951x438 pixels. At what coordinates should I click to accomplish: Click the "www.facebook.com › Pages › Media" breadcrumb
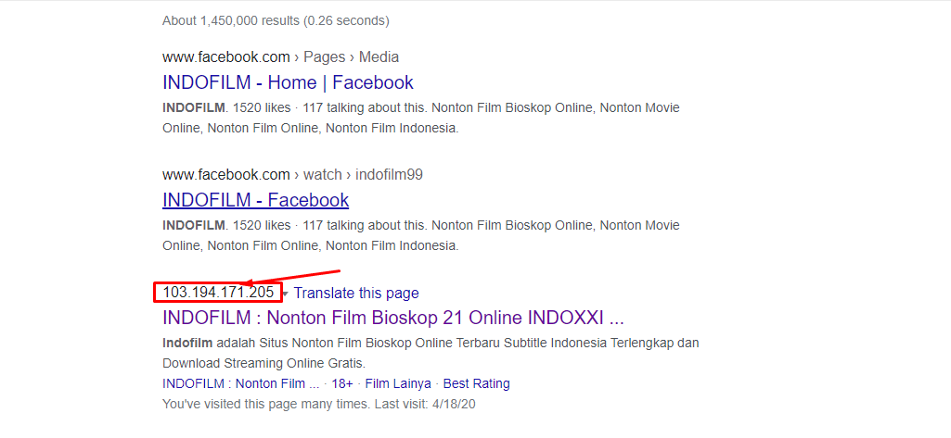point(280,57)
